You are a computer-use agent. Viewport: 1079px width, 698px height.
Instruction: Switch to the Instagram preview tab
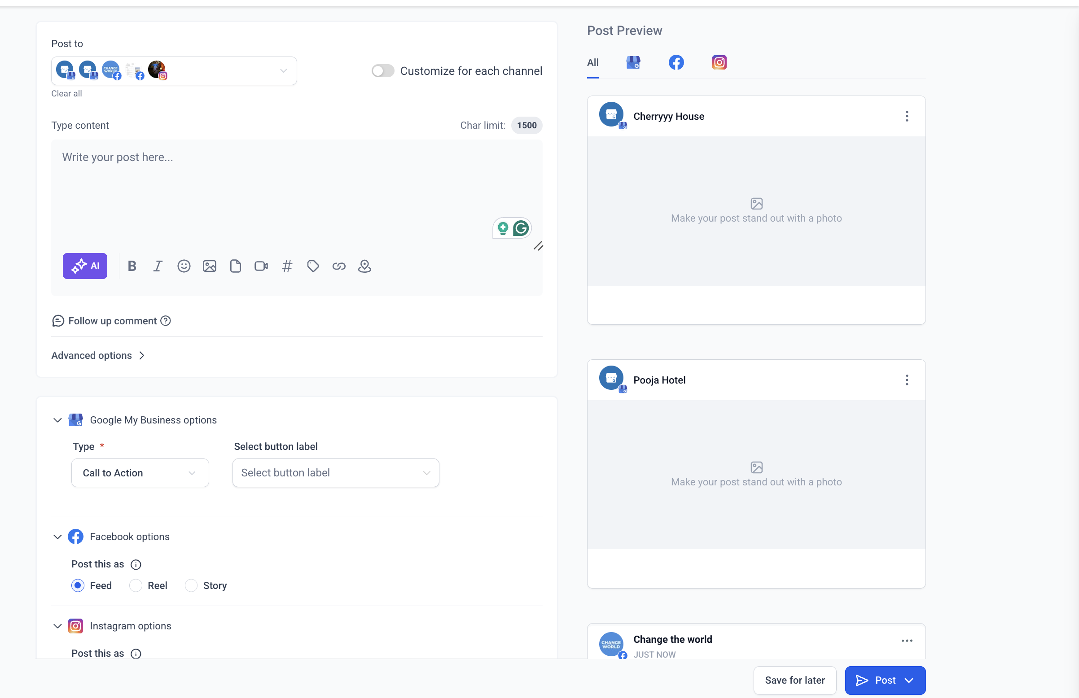(719, 62)
